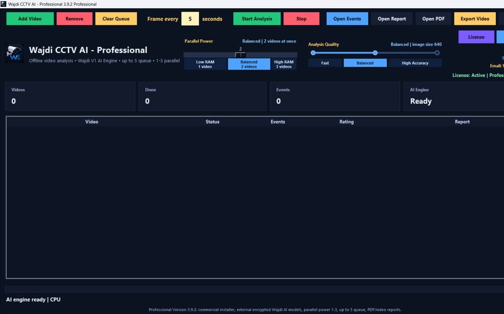Screen dimensions: 504x314
Task: Remove the selected video from queue
Action: coord(74,19)
